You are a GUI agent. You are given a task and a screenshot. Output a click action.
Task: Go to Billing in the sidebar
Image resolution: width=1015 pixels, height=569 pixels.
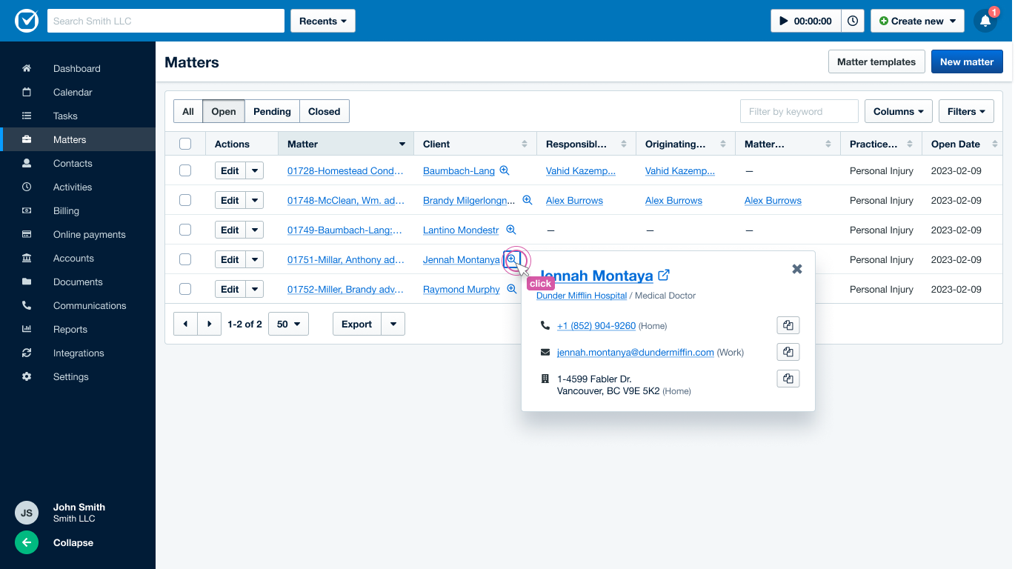point(66,210)
